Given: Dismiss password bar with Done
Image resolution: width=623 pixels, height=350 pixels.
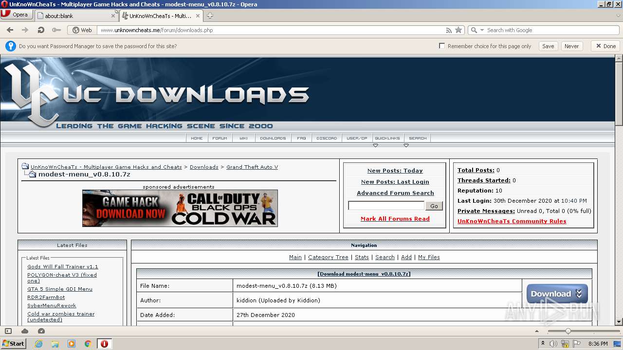Looking at the screenshot, I should point(605,46).
